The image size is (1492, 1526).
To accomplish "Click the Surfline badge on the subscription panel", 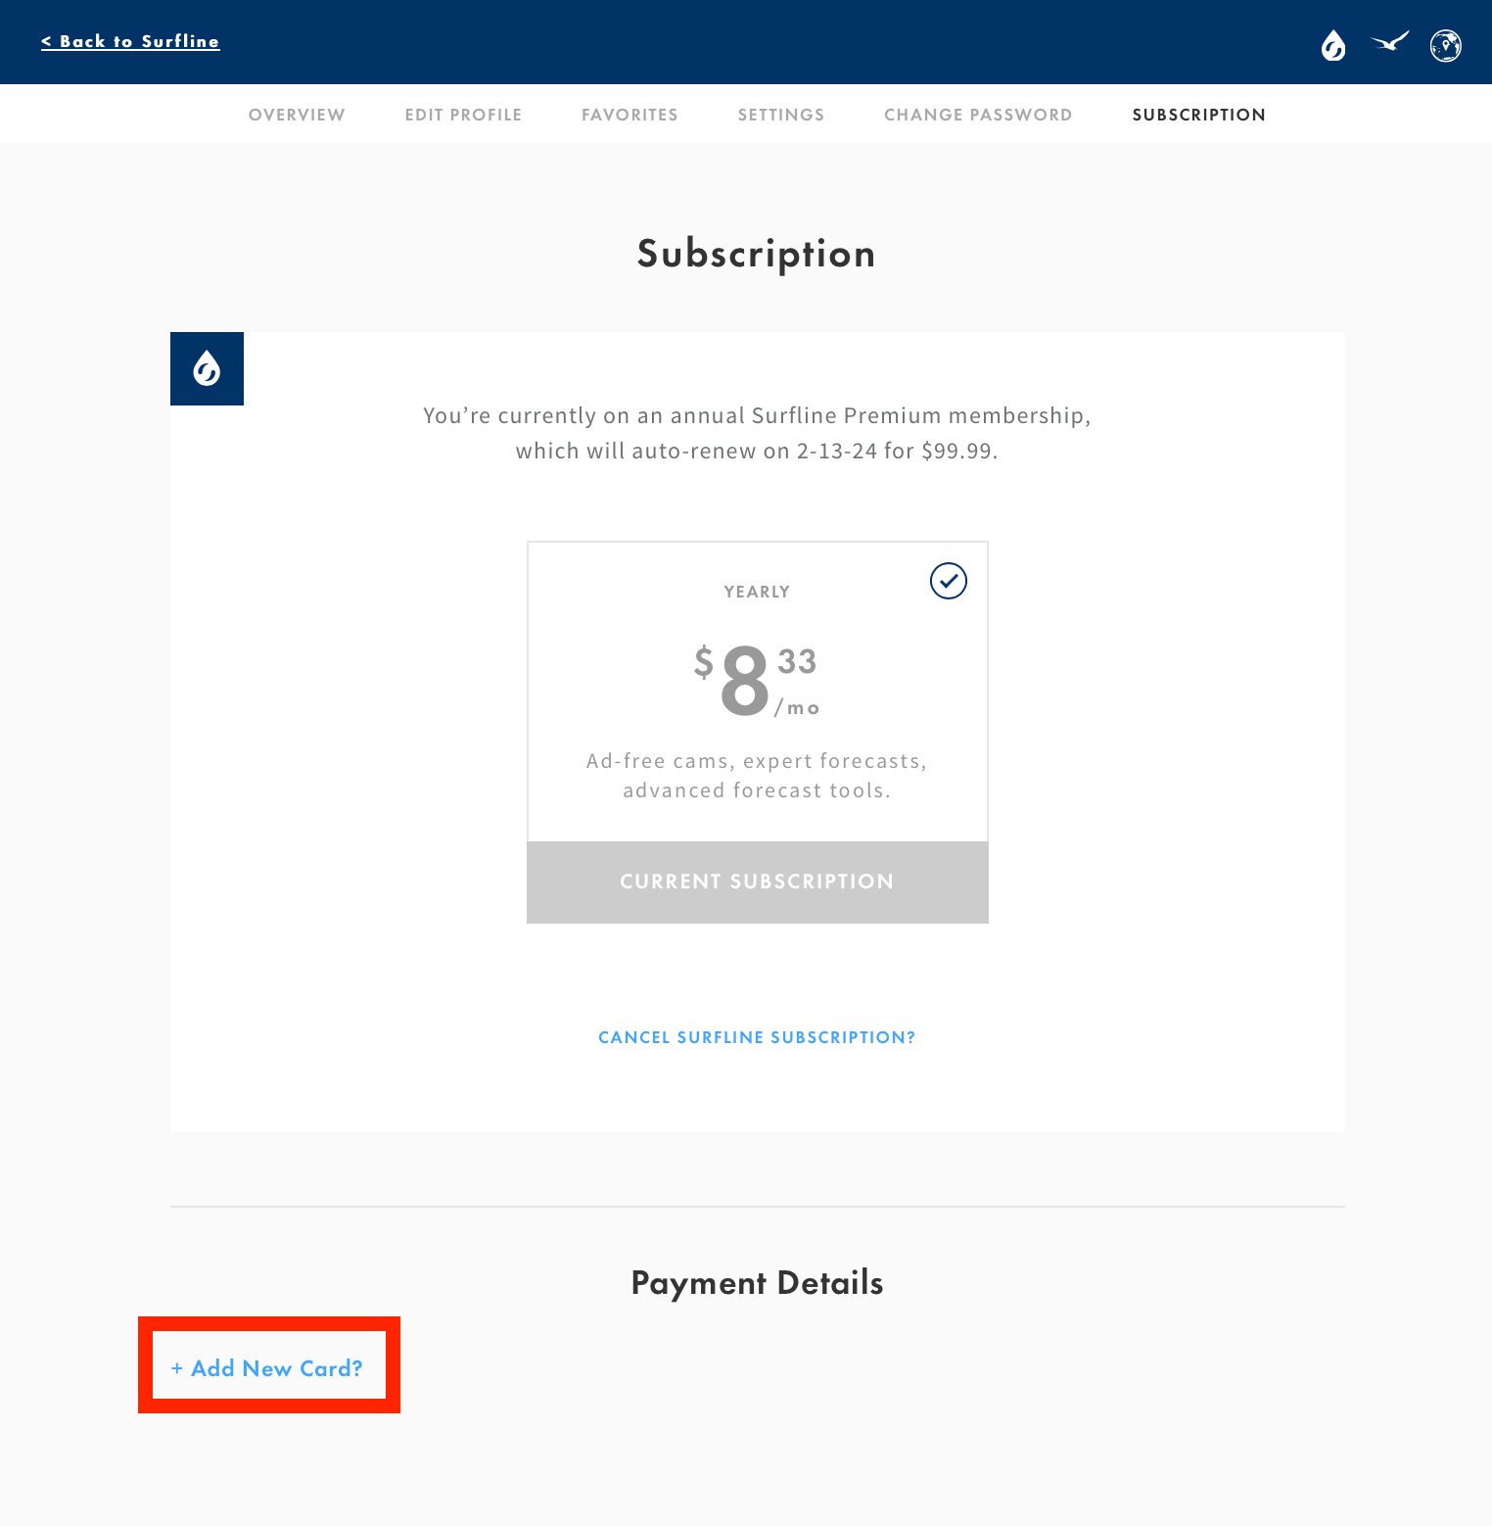I will [207, 368].
